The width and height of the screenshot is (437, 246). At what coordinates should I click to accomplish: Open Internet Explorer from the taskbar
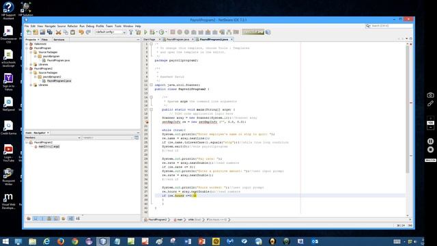(46, 241)
